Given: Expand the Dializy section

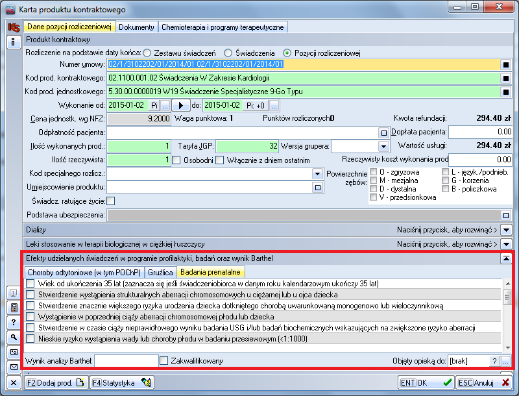Looking at the screenshot, I should (506, 230).
